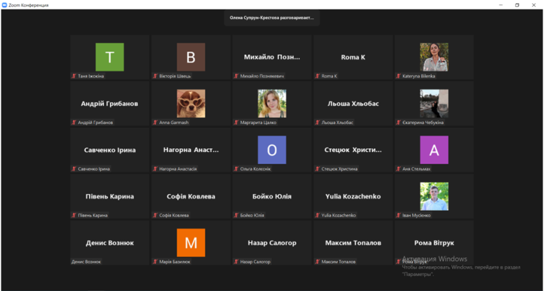Click muted mic icon by Максим Топалов label
Viewport: 544px width, 291px height.
(x=318, y=262)
